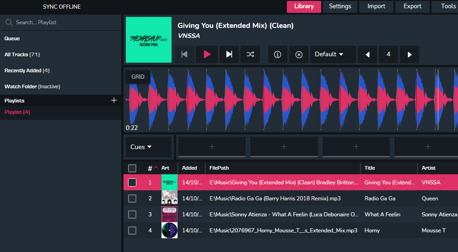Click the left arrow stepper next to 4
Image resolution: width=458 pixels, height=252 pixels.
pos(367,54)
